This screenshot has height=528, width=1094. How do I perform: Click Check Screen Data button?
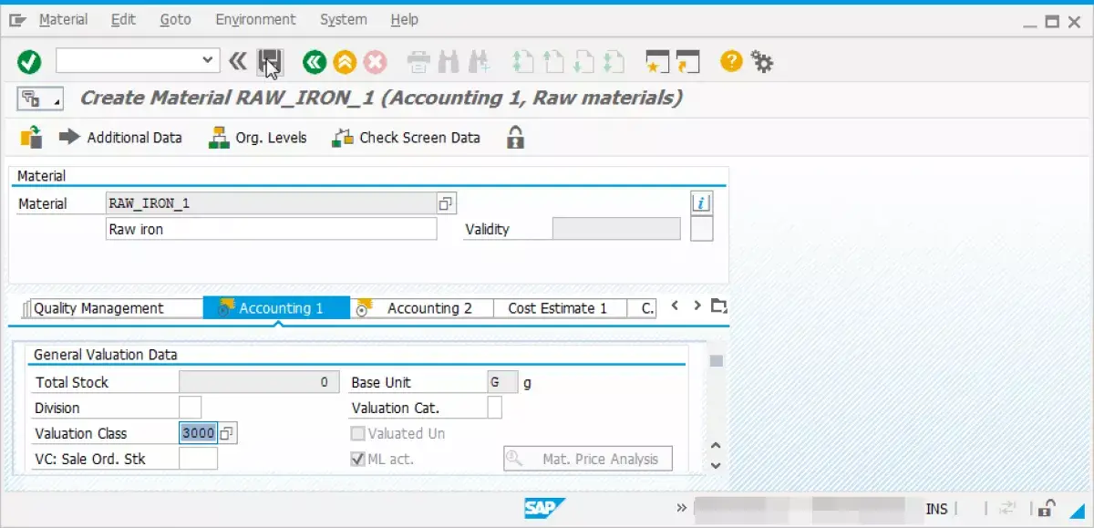407,138
